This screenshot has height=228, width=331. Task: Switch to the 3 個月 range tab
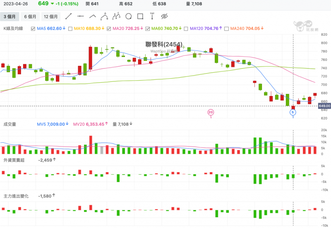[x=10, y=17]
